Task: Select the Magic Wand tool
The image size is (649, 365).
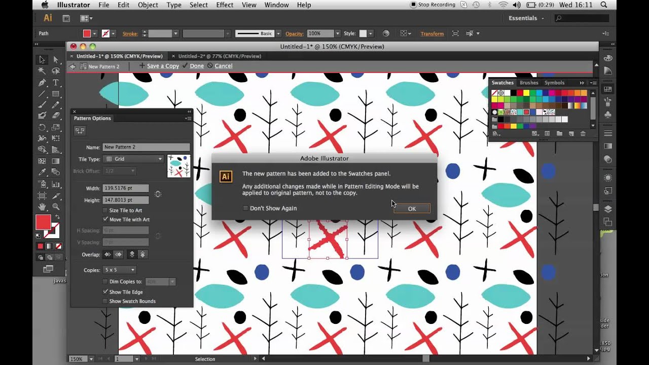Action: point(42,71)
